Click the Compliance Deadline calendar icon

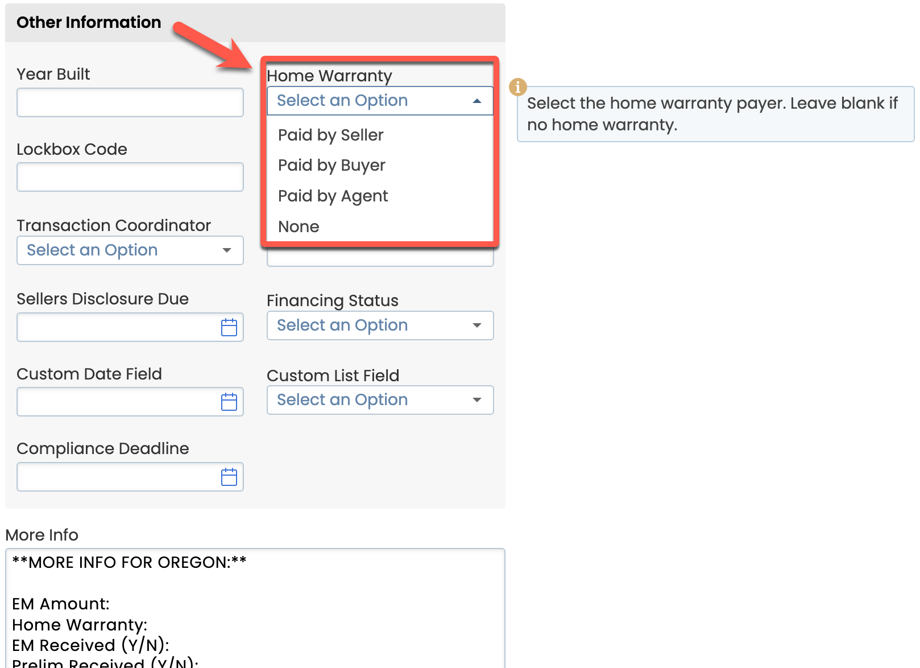(229, 477)
